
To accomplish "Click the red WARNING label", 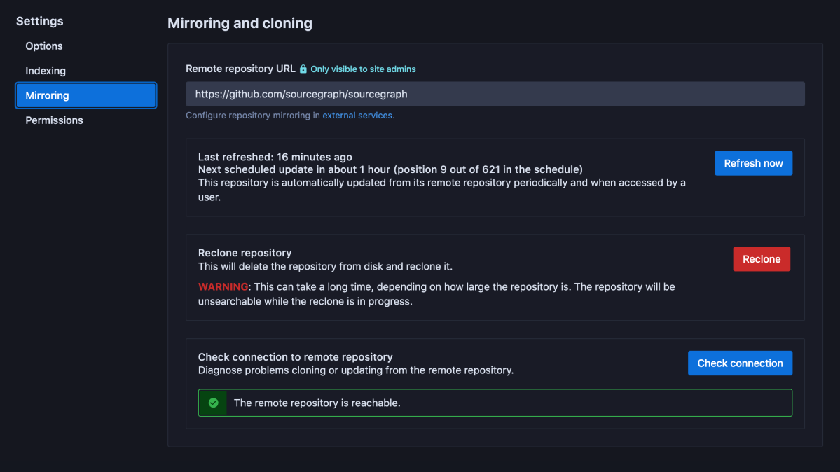I will click(223, 286).
